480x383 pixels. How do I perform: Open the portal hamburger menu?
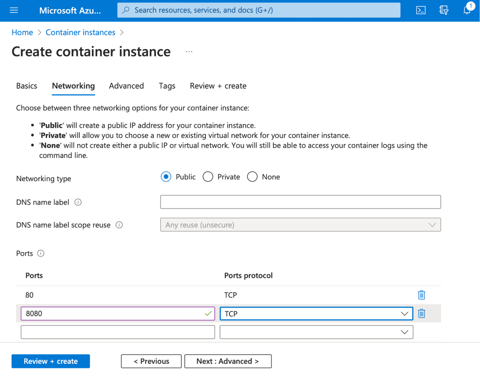click(x=14, y=10)
